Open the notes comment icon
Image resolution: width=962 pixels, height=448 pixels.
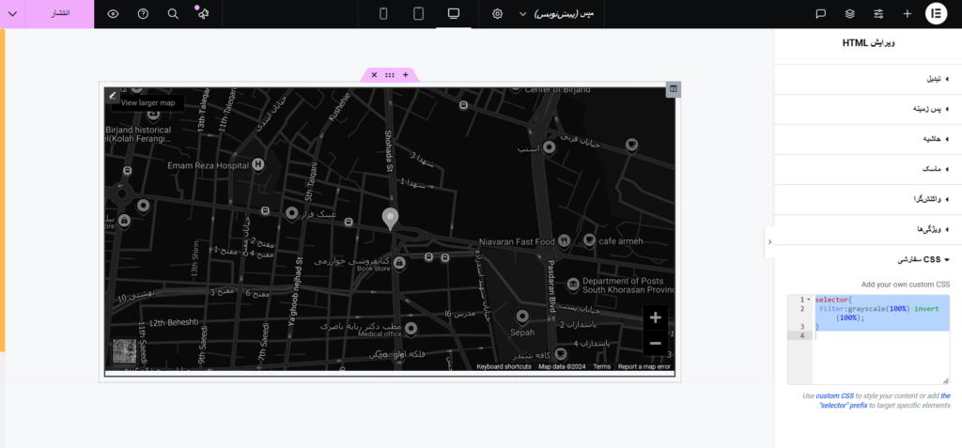[x=820, y=14]
